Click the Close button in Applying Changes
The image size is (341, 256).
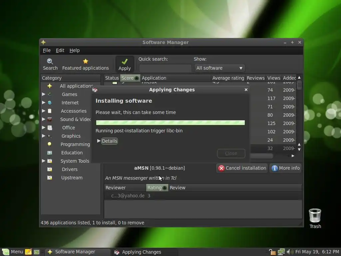point(231,153)
